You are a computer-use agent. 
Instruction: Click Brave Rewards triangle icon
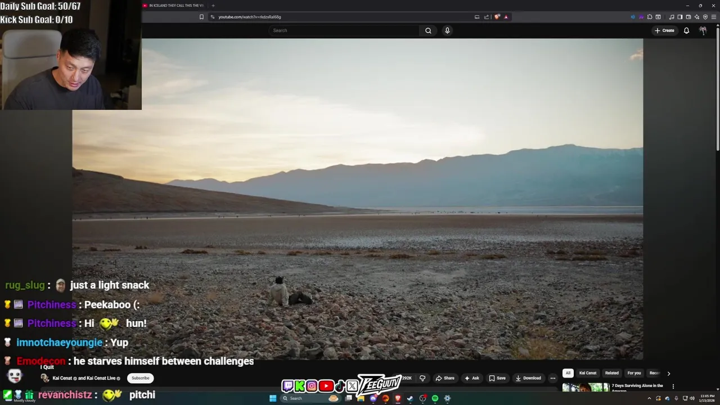pos(506,17)
